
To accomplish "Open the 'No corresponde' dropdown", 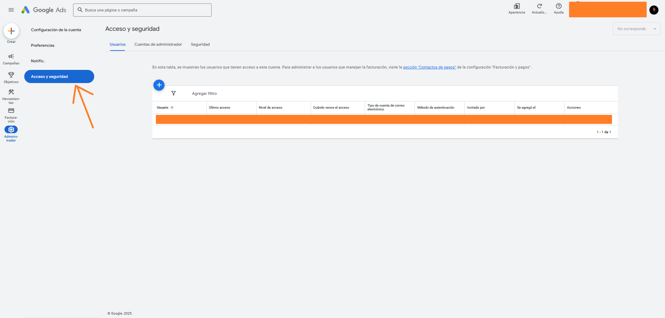I will [x=636, y=29].
